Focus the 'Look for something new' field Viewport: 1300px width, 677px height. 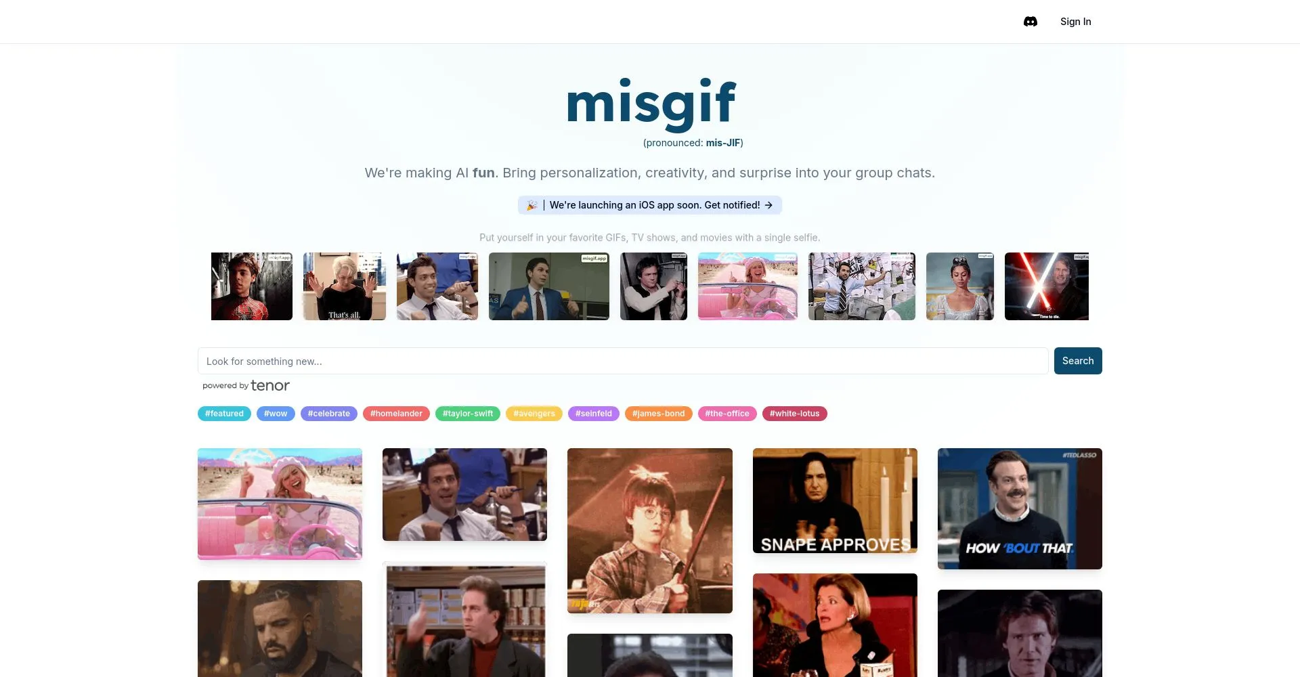point(623,361)
